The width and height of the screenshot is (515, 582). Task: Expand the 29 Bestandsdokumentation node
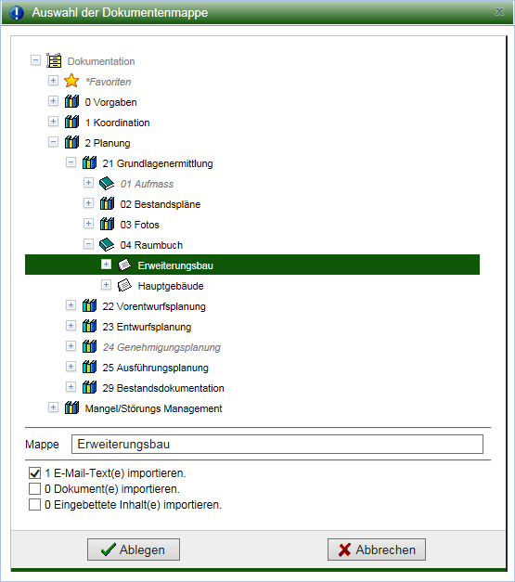71,387
